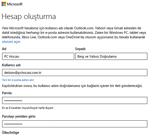Open the 'Yeni bir e-posta adresi alın' link
151x136 pixels.
[18, 80]
